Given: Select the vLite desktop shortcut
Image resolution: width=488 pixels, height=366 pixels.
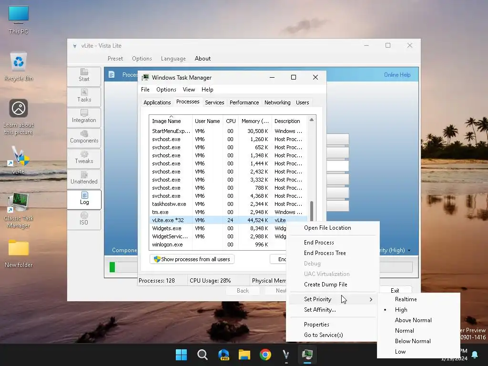Looking at the screenshot, I should (x=19, y=160).
